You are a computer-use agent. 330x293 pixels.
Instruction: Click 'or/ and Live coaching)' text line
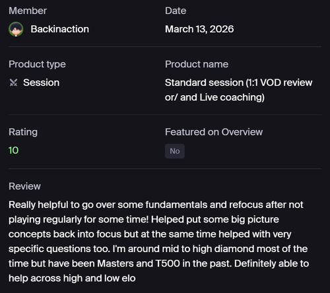[214, 98]
